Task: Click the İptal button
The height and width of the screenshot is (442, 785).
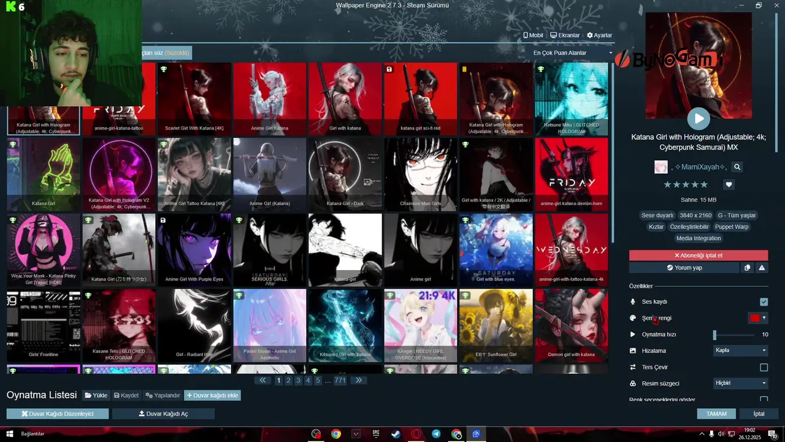Action: (759, 414)
